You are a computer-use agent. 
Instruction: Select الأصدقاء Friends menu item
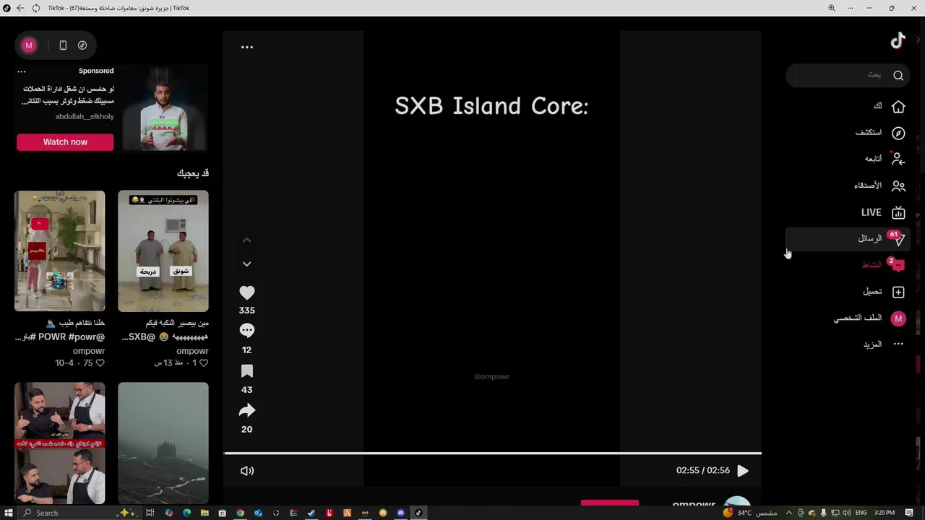pos(868,186)
